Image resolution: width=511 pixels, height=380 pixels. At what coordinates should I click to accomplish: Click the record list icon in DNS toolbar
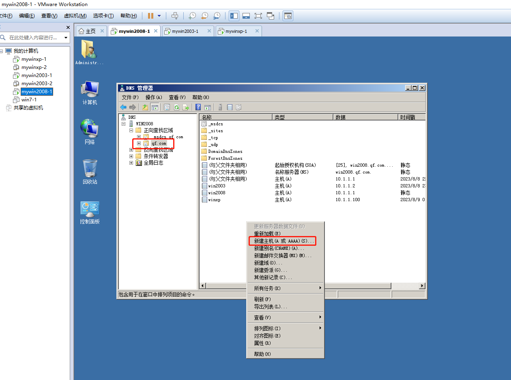click(230, 107)
